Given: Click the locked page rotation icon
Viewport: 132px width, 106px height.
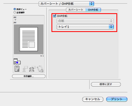Looking at the screenshot, I should pos(40,69).
